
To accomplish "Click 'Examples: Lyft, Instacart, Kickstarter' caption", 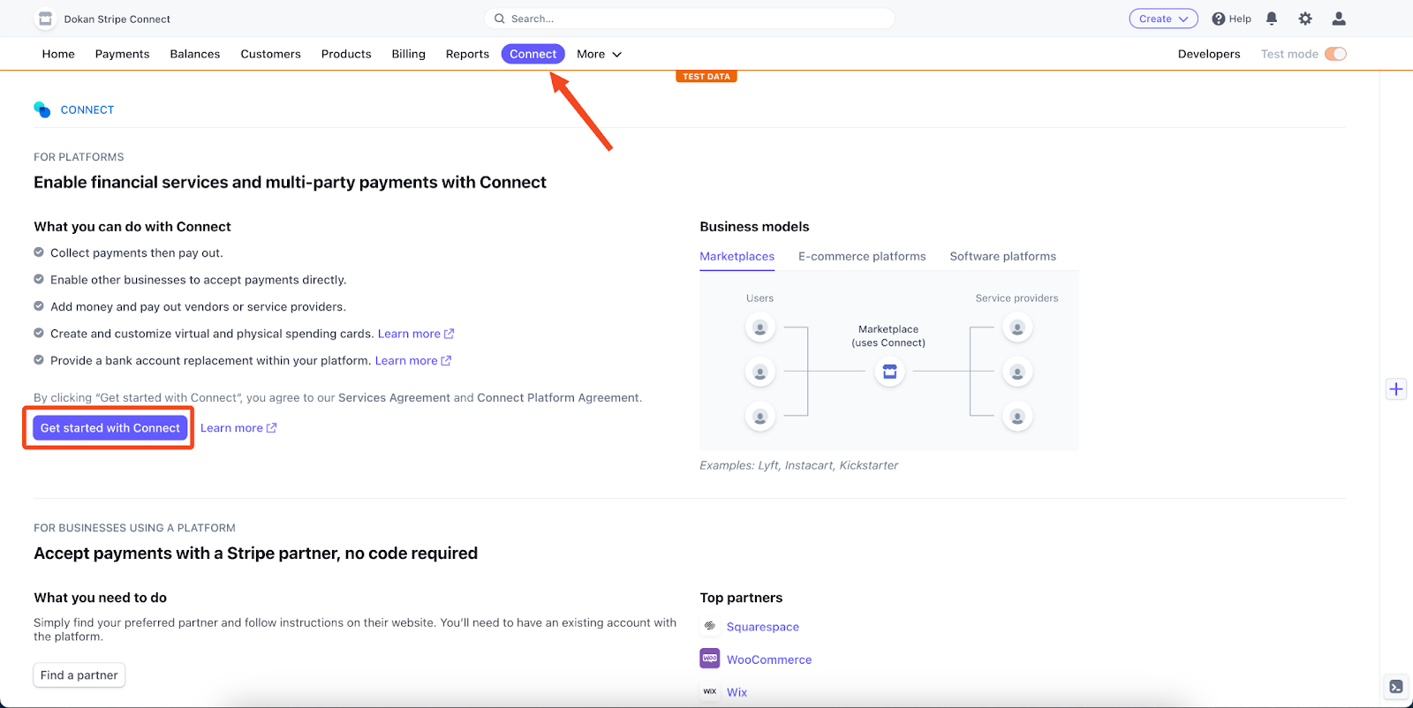I will 799,465.
